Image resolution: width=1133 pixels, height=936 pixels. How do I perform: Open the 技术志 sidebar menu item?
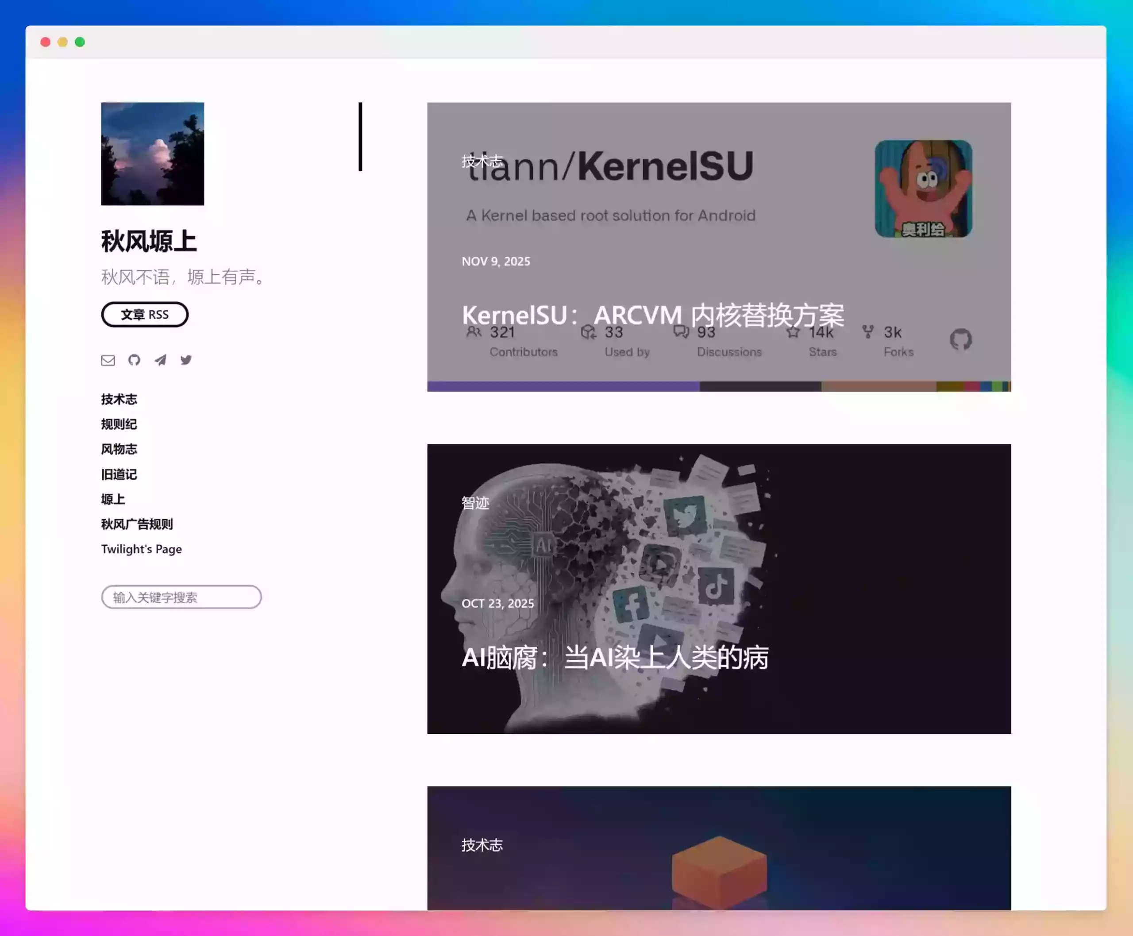[x=119, y=400]
